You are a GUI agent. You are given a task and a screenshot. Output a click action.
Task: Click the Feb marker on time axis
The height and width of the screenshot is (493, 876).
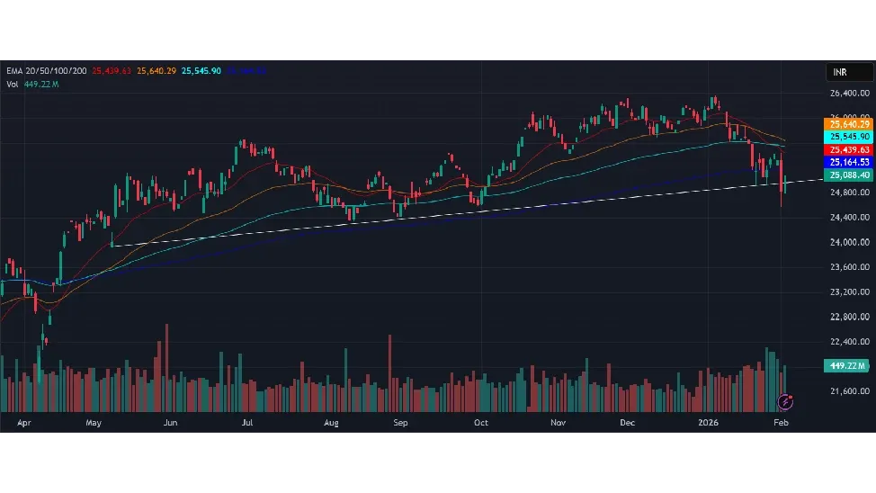click(782, 422)
